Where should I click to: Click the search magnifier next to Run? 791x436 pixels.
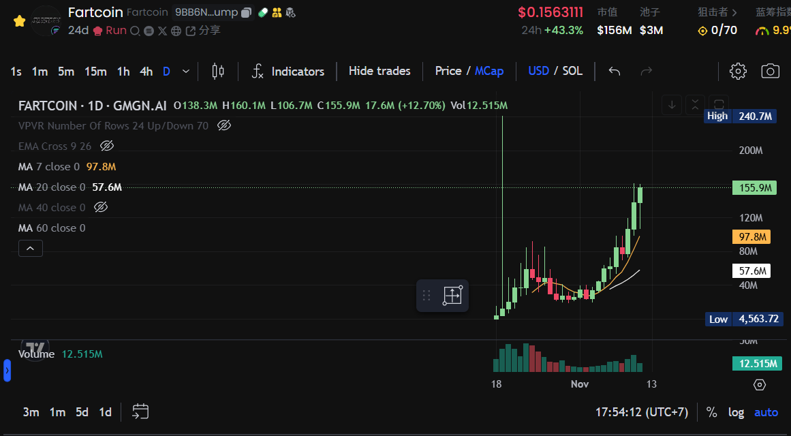coord(135,31)
